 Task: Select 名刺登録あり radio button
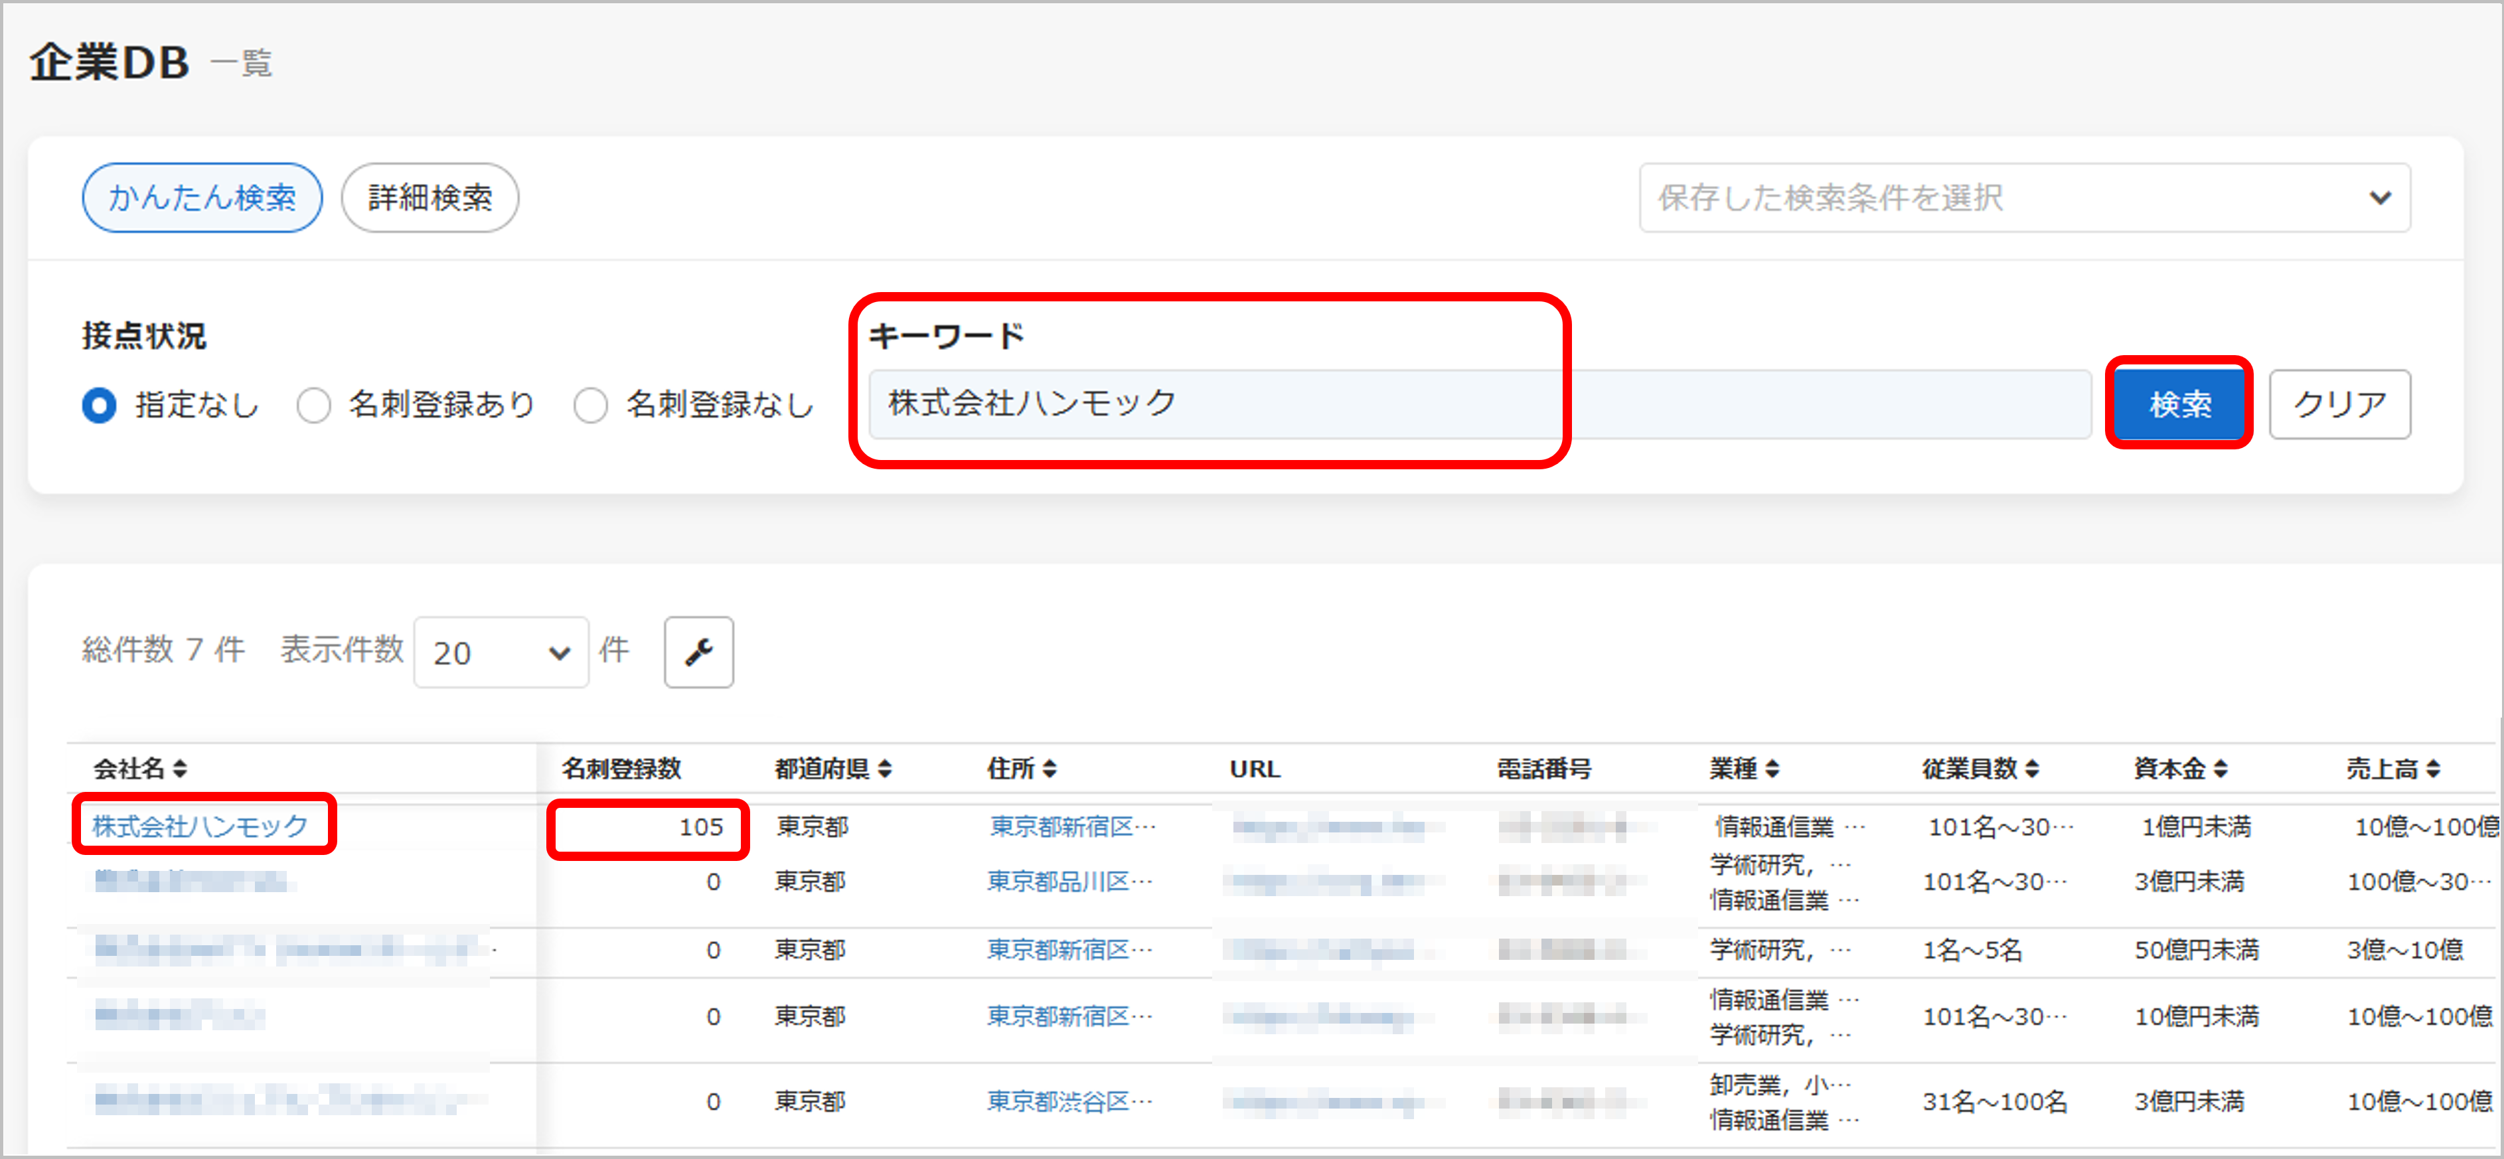pos(313,404)
